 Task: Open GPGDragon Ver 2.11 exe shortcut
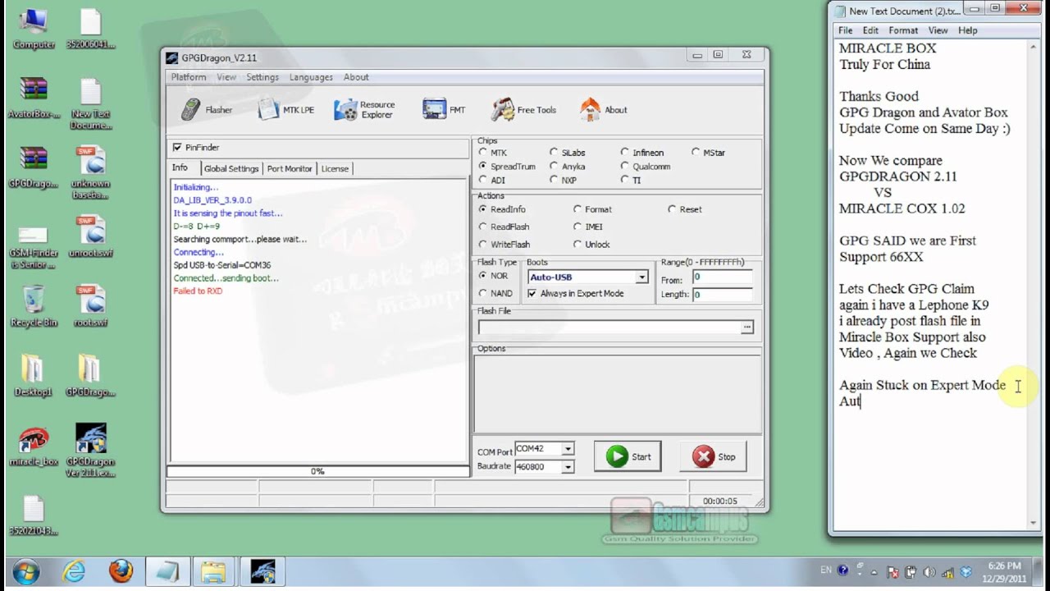coord(90,451)
